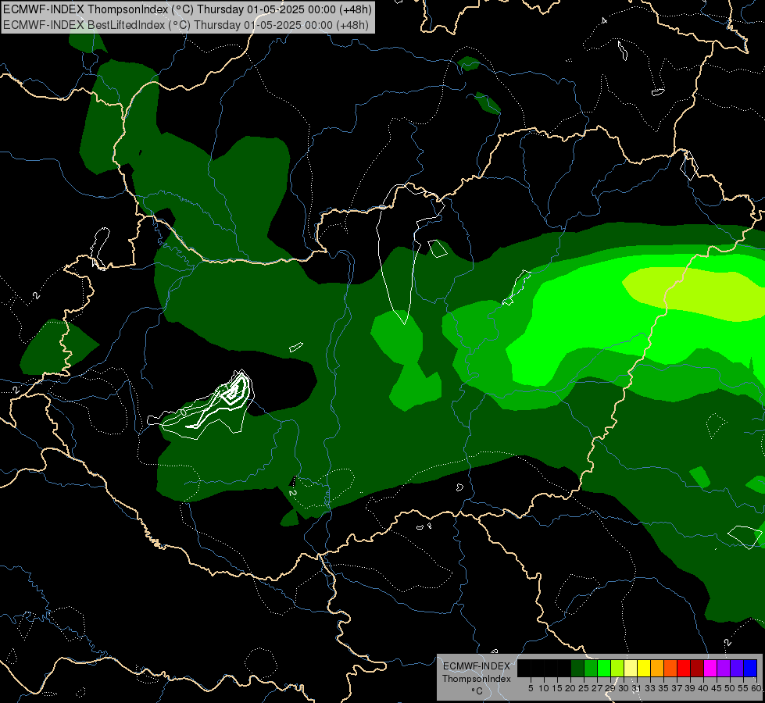Click the legend's '°C' unit label
765x703 pixels.
477,691
